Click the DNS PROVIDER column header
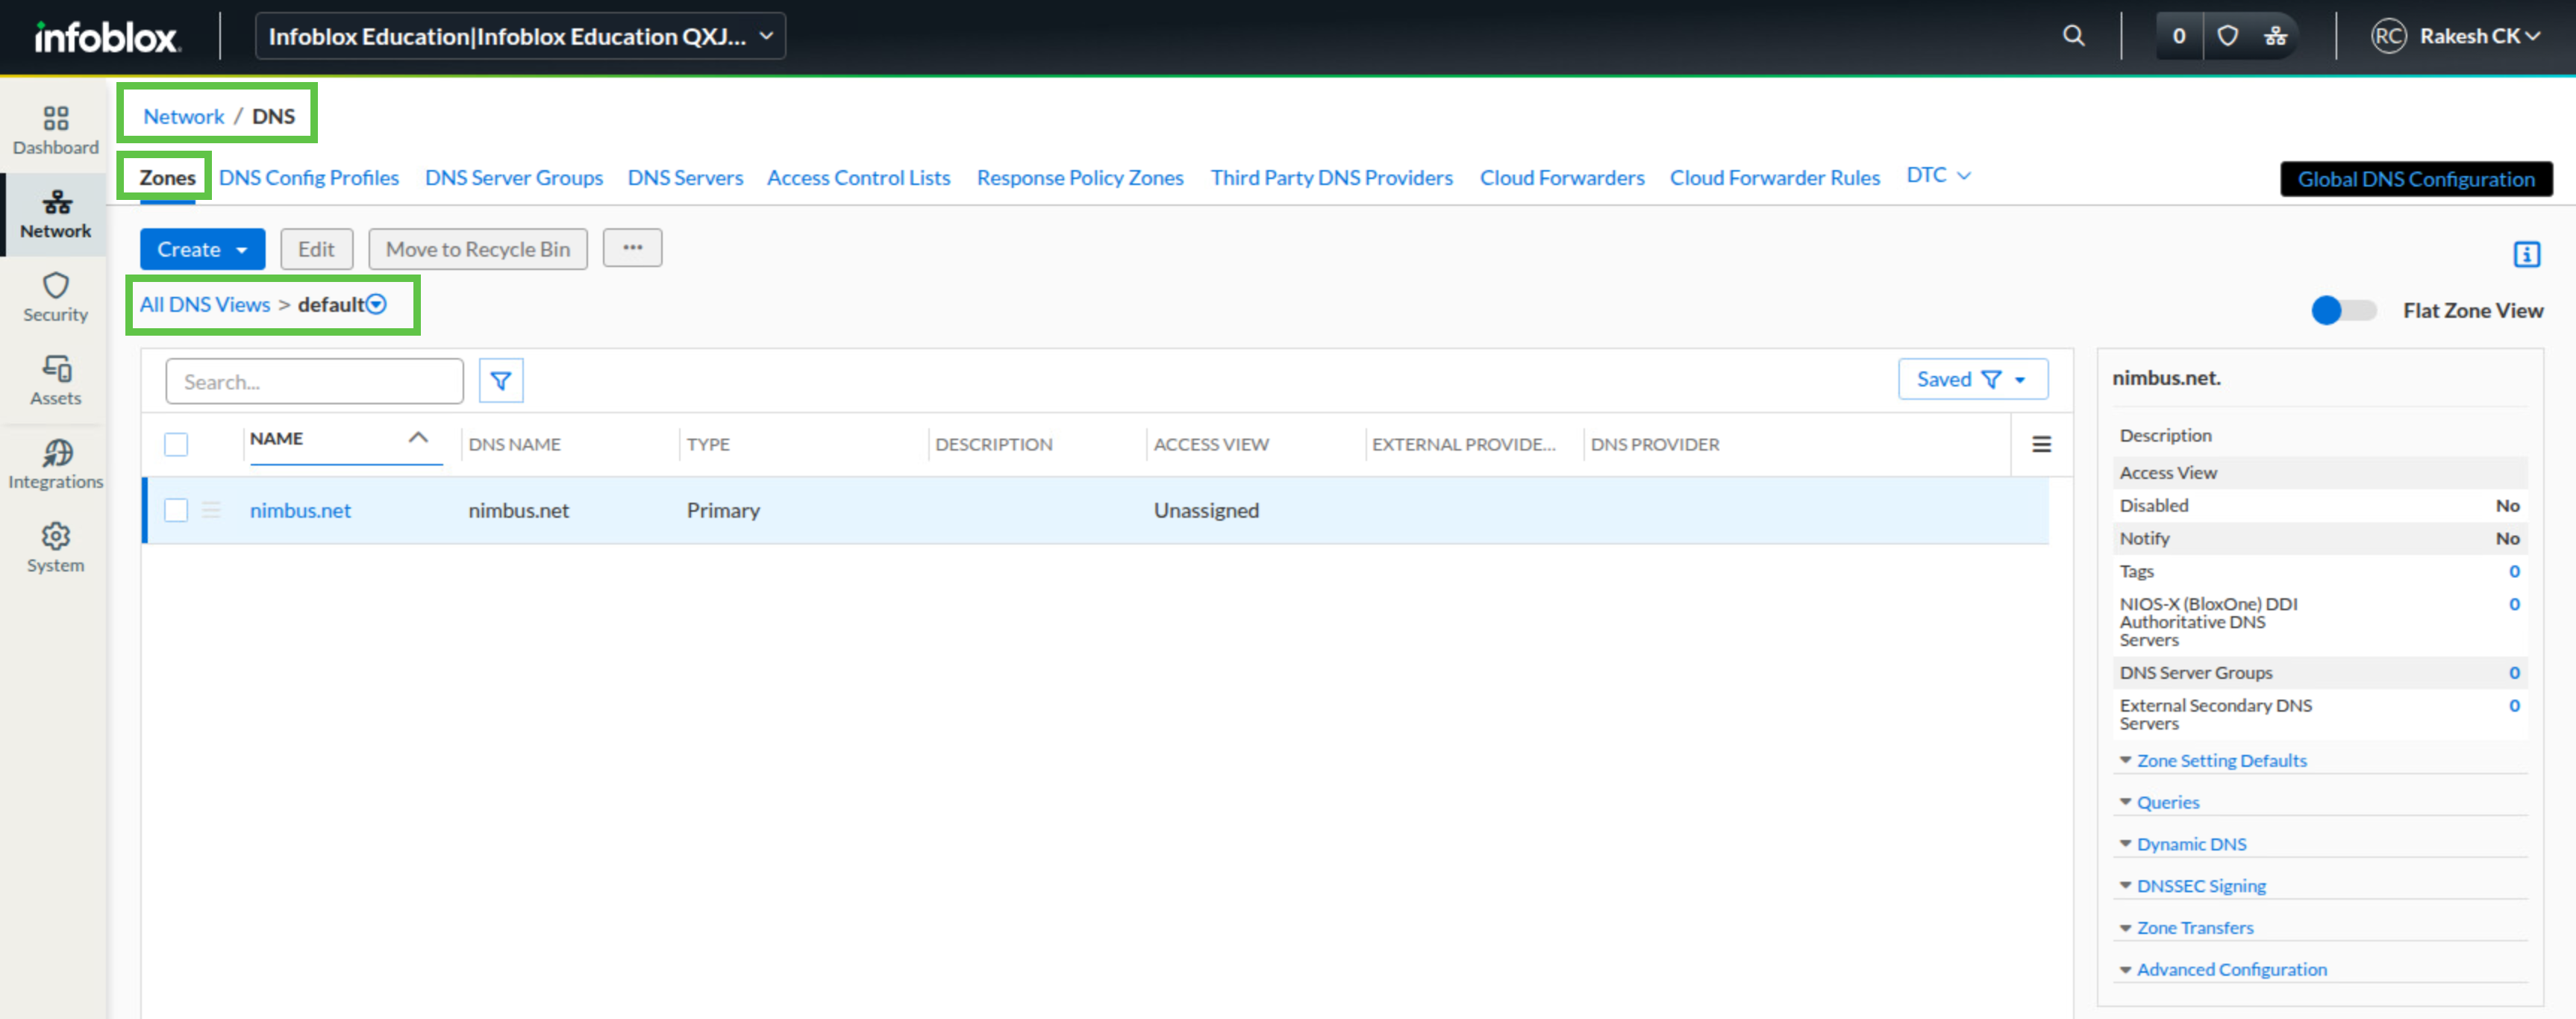The image size is (2576, 1019). [x=1655, y=444]
